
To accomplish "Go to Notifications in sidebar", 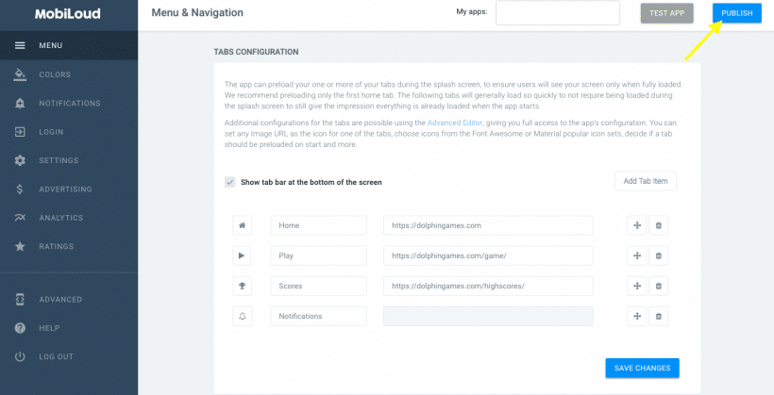I will coord(69,103).
